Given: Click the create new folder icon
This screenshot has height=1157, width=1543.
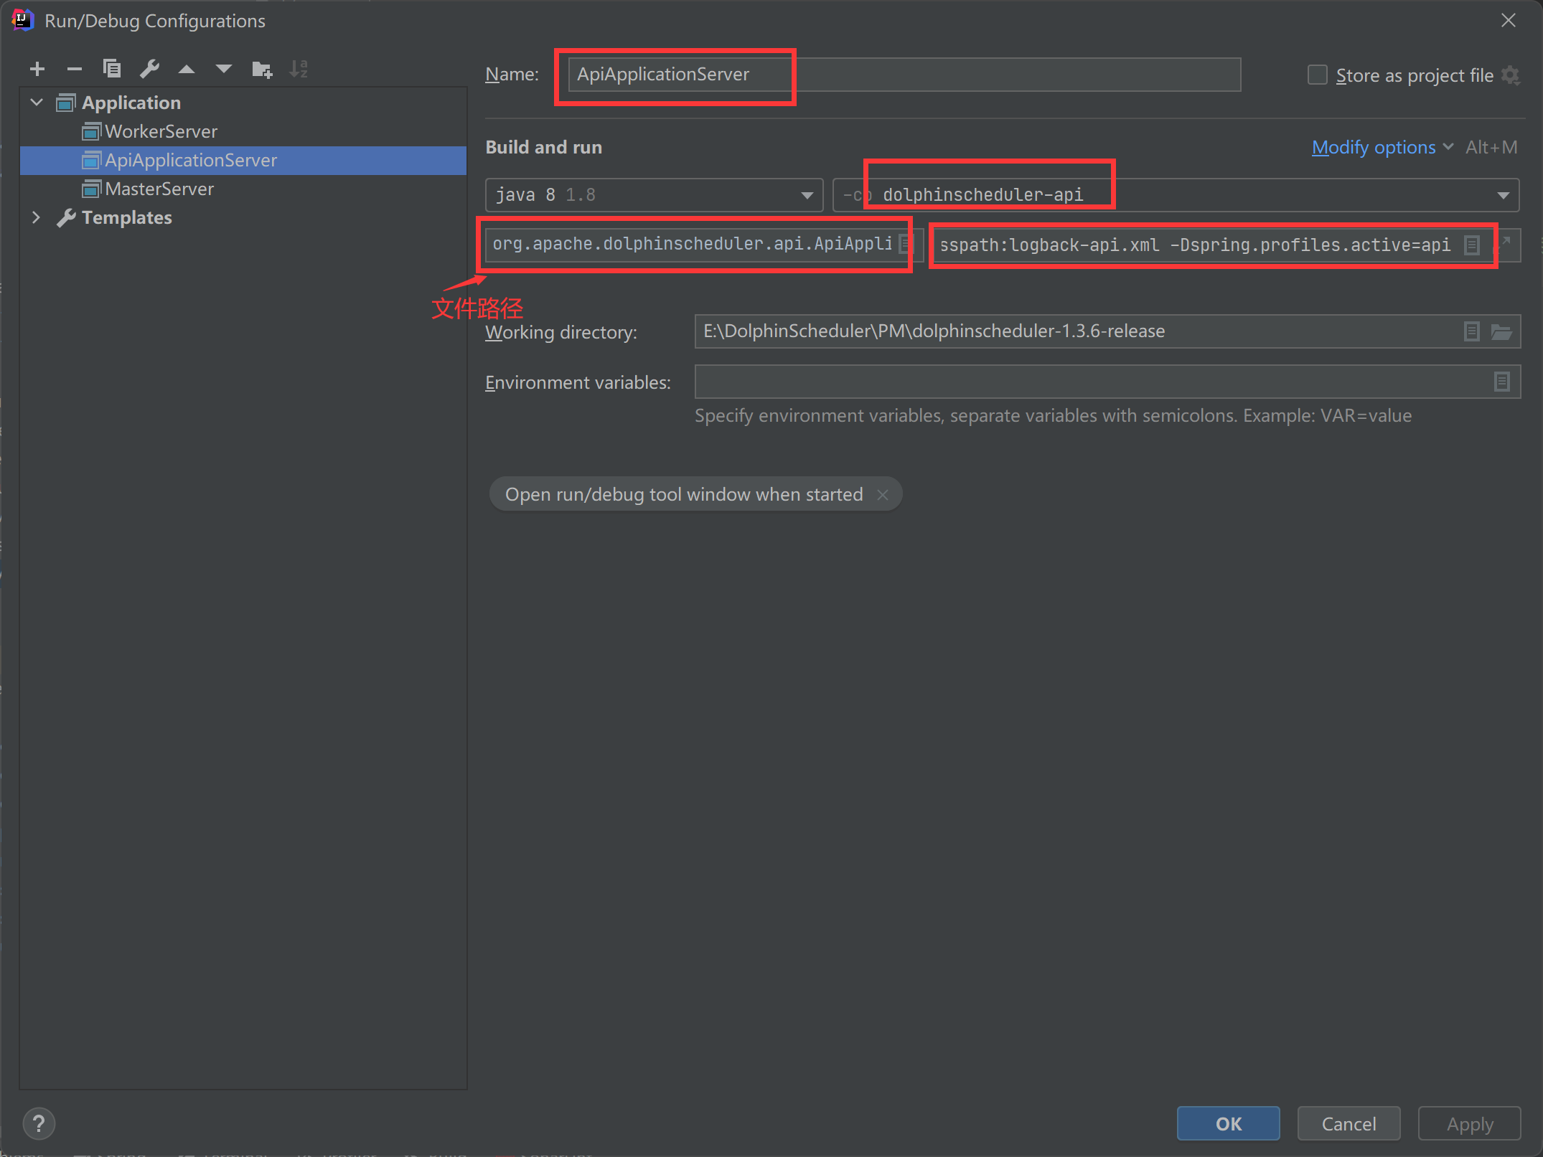Looking at the screenshot, I should [262, 69].
